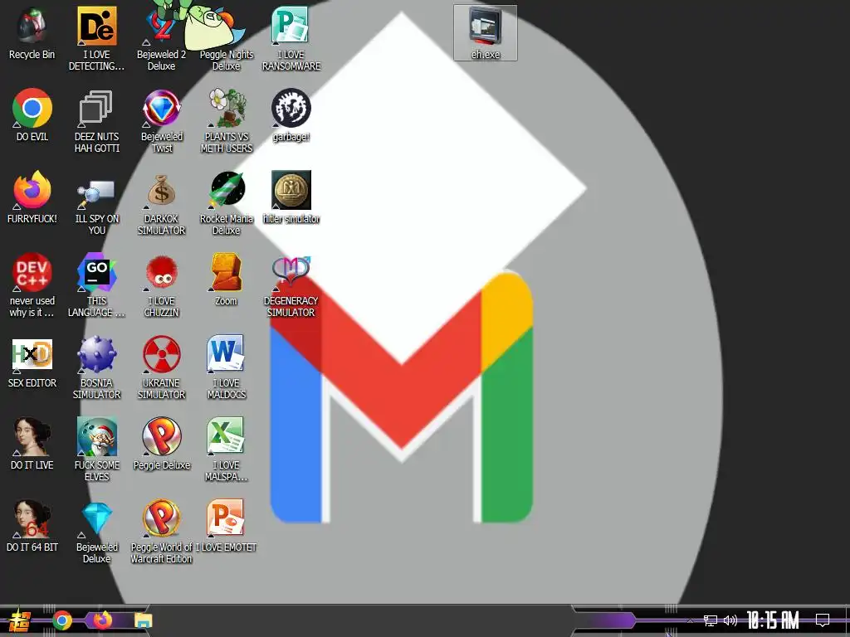Click the 'DEEZ NUTS HAH GOTTI' desktop shortcut
850x637 pixels.
coord(96,121)
